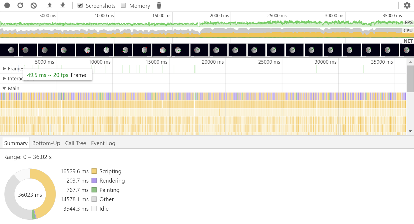This screenshot has height=224, width=414.
Task: Start recording with the Record button
Action: click(x=7, y=5)
